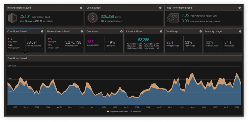Image resolution: width=249 pixels, height=122 pixels.
Task: Click the r5.4xlarge instance hours row
Action: [x=134, y=44]
